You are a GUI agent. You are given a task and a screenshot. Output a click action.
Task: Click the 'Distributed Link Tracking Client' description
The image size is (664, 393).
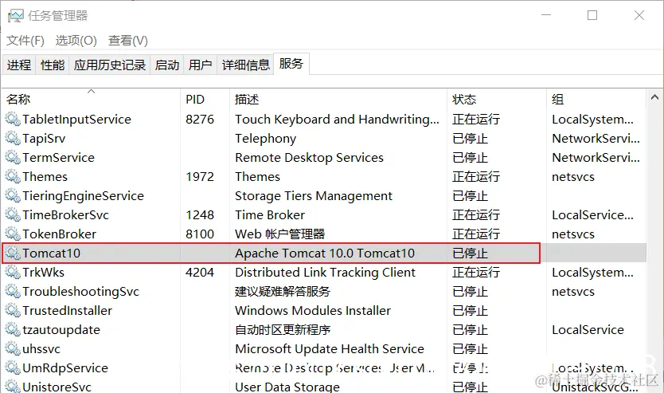pos(325,272)
